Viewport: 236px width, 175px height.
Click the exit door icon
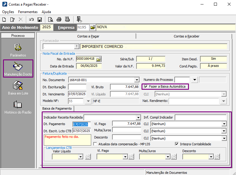(79, 20)
